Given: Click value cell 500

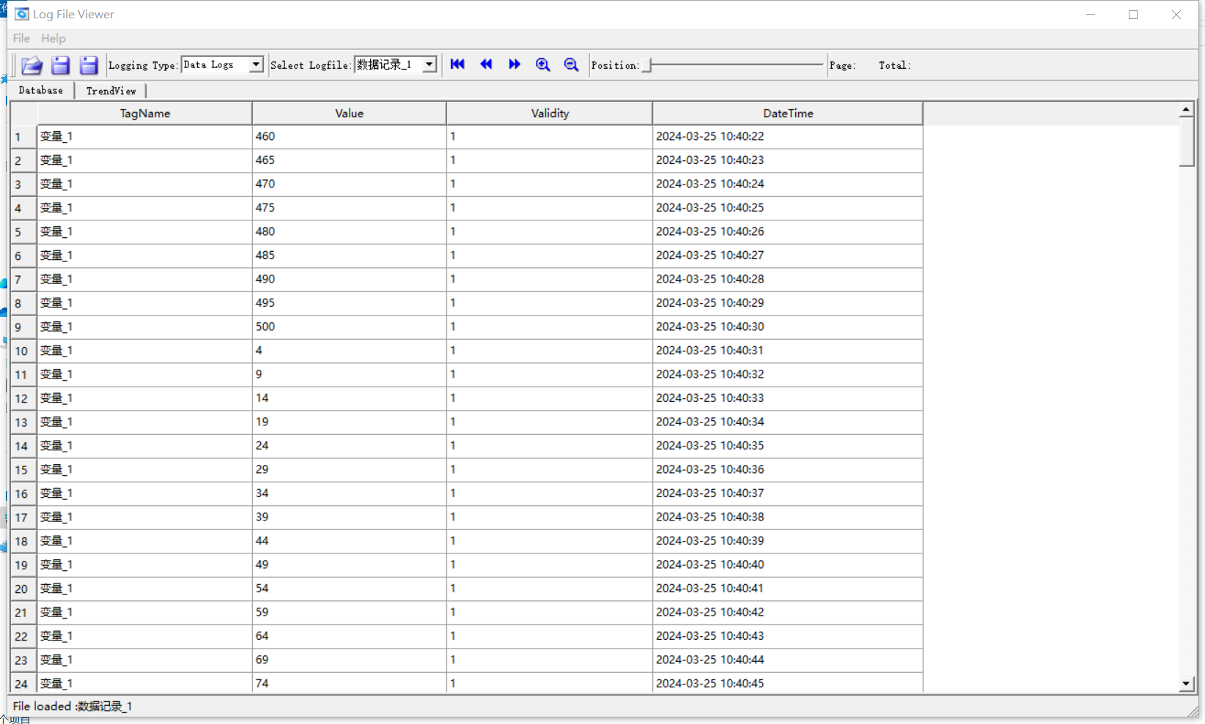Looking at the screenshot, I should click(350, 326).
